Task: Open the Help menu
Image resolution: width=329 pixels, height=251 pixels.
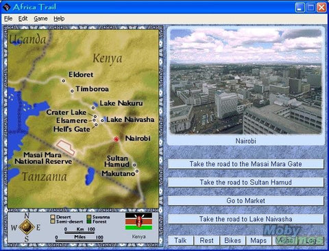Action: [x=59, y=19]
